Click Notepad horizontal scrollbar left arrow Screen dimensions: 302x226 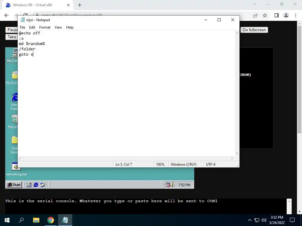(x=20, y=158)
